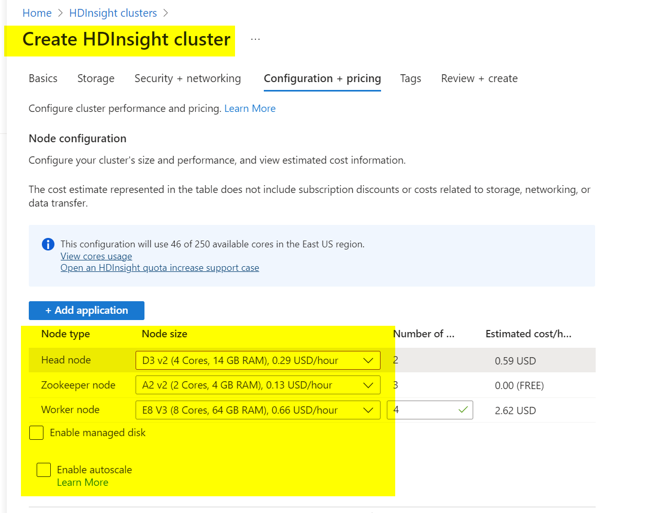670x513 pixels.
Task: Click the Create HDInsight cluster page title
Action: (x=127, y=40)
